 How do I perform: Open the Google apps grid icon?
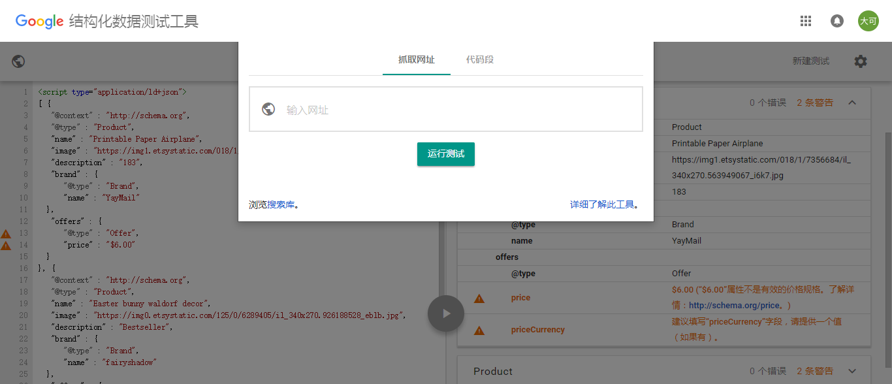tap(805, 21)
